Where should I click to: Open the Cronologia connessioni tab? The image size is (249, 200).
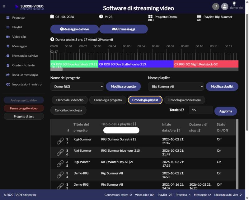pos(185,100)
